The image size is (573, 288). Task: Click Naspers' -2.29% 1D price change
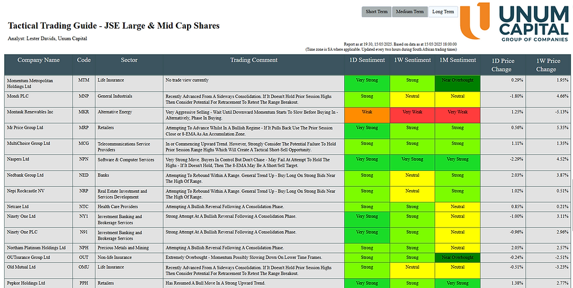[x=517, y=159]
